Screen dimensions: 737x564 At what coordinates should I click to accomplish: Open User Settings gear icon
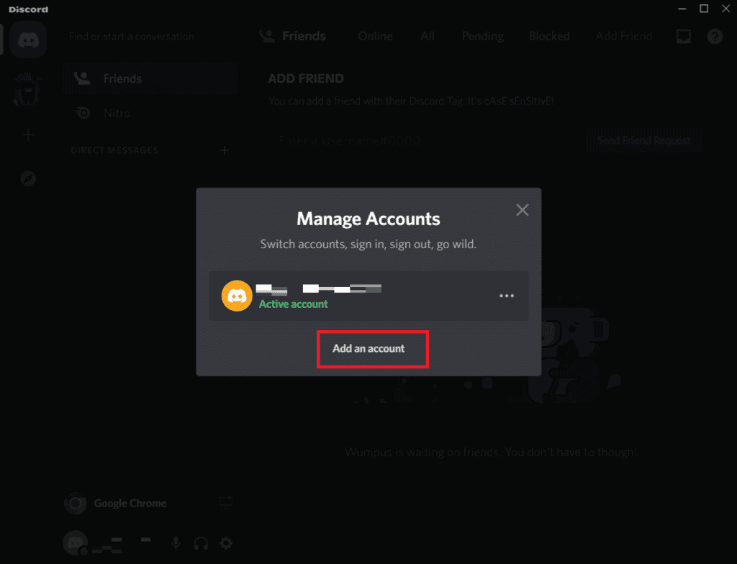[226, 543]
